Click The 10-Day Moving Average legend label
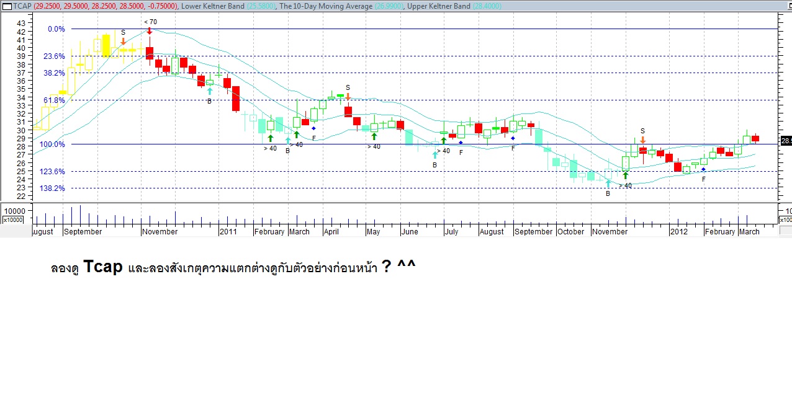The width and height of the screenshot is (792, 416). pyautogui.click(x=326, y=6)
